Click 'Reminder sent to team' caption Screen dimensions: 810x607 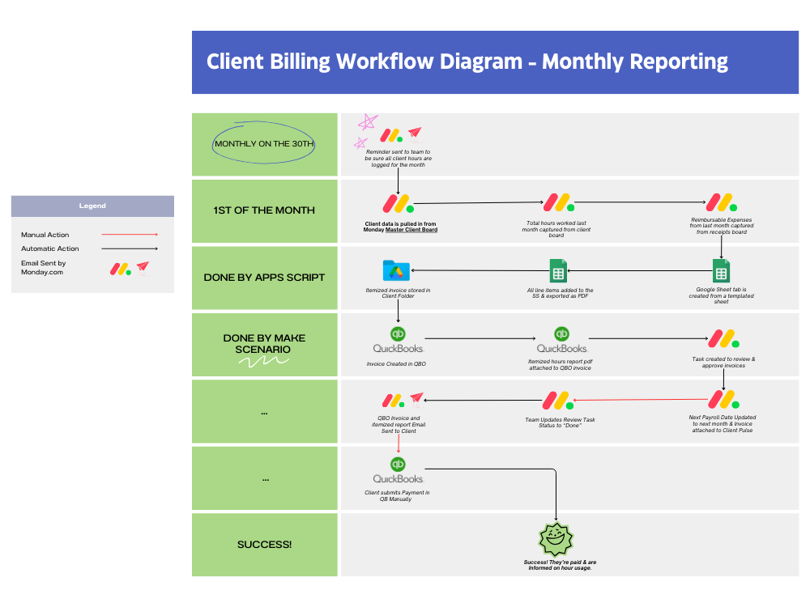pos(399,159)
